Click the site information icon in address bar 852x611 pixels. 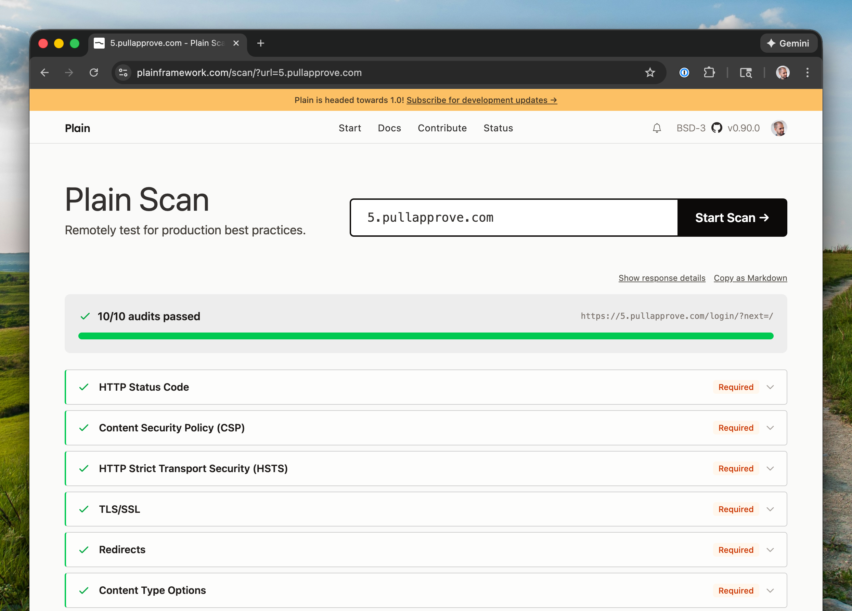pyautogui.click(x=123, y=73)
